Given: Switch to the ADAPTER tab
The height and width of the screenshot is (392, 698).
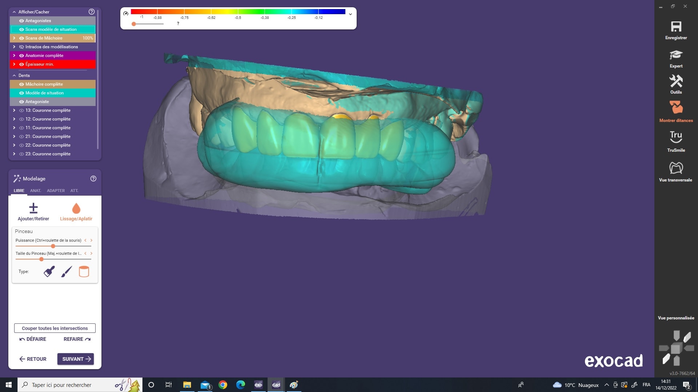Looking at the screenshot, I should pyautogui.click(x=56, y=191).
